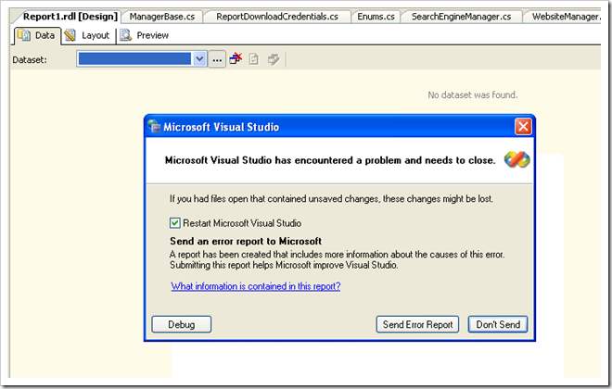Click the Don't Send button
The width and height of the screenshot is (612, 389).
click(498, 324)
